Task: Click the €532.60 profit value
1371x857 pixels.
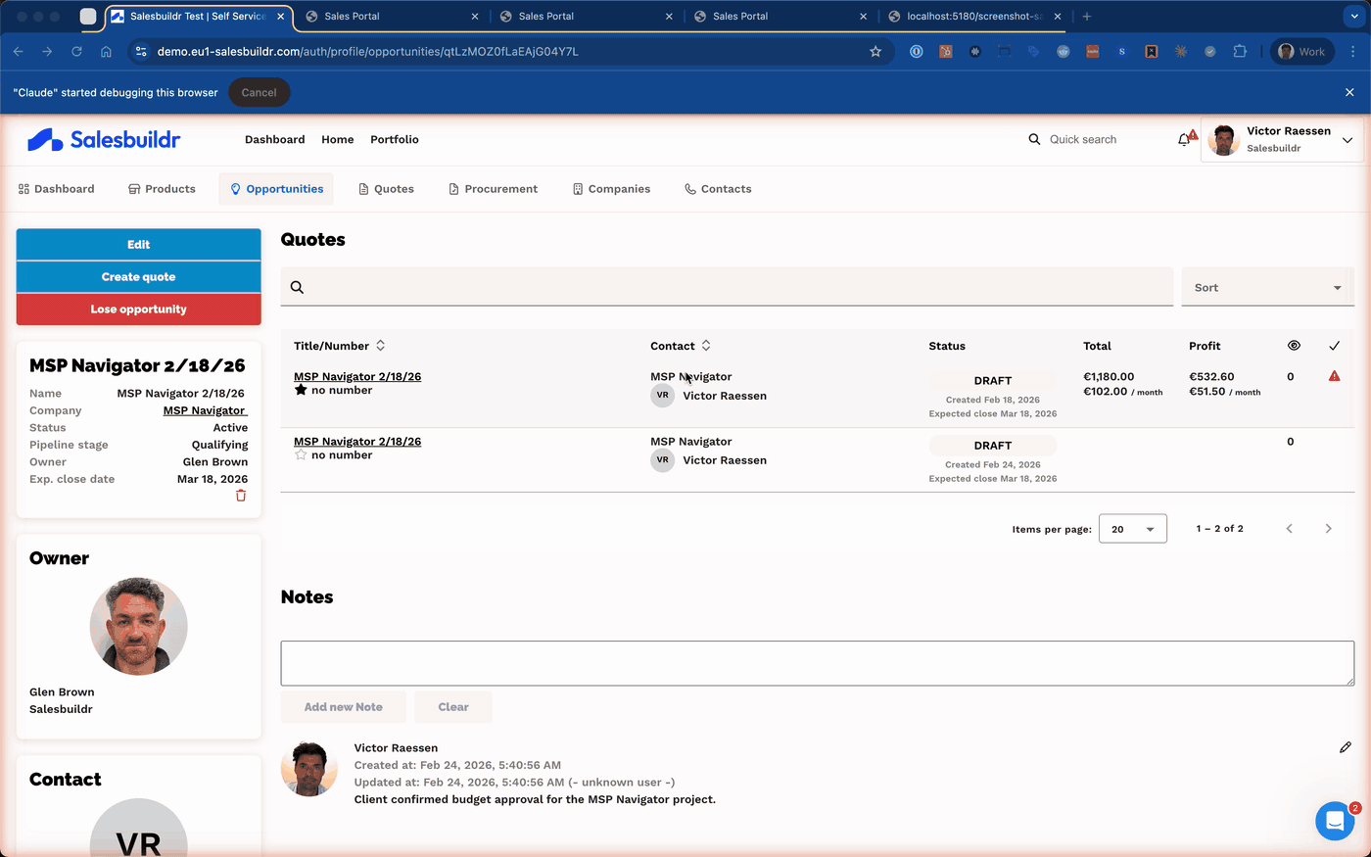Action: tap(1211, 376)
